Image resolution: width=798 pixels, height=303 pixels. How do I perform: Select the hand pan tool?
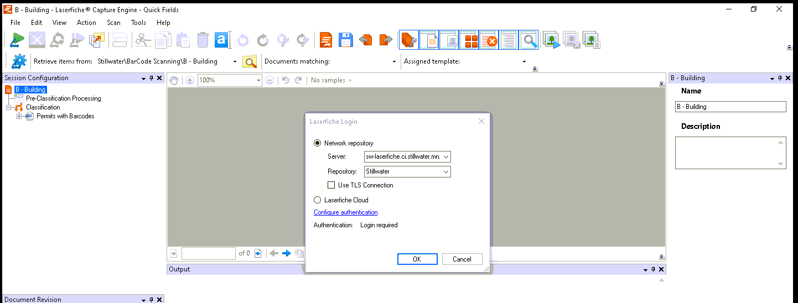[174, 80]
